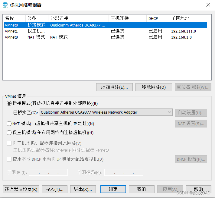Image resolution: width=215 pixels, height=198 pixels.
Task: Select the NAT 模式 radio button
Action: click(9, 124)
